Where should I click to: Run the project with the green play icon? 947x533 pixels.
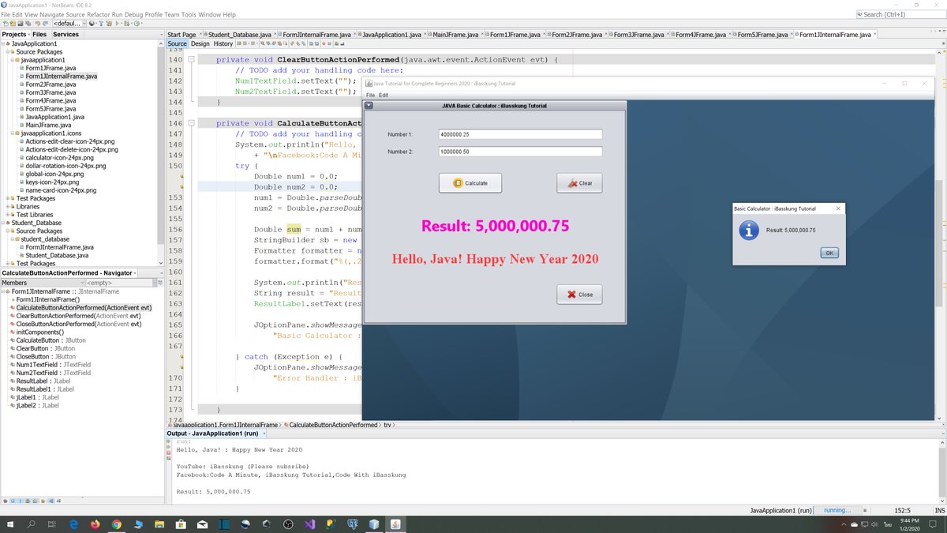point(117,23)
